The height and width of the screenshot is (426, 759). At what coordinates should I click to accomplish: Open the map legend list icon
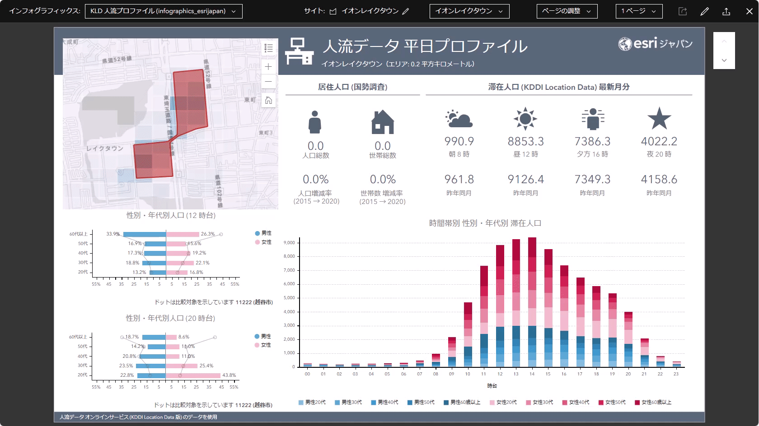(268, 48)
